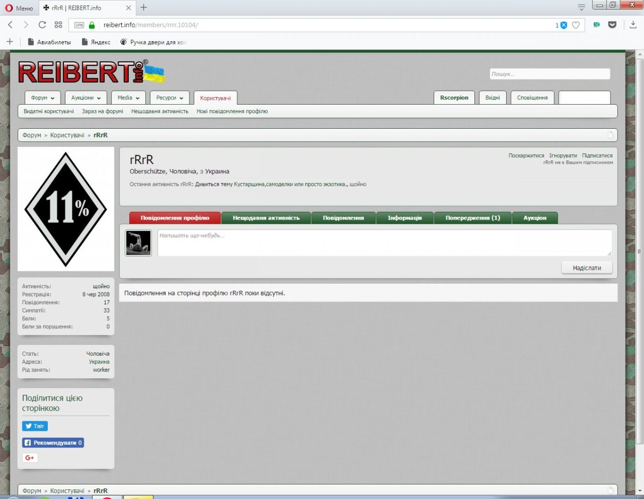Open the blocked ads shield icon

click(x=563, y=25)
